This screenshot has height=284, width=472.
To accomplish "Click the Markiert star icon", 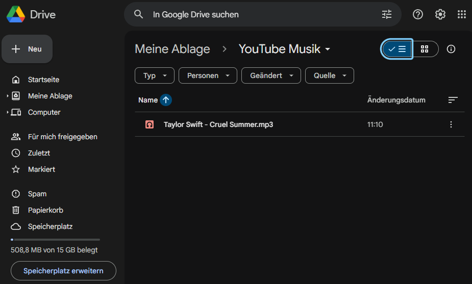I will point(16,169).
